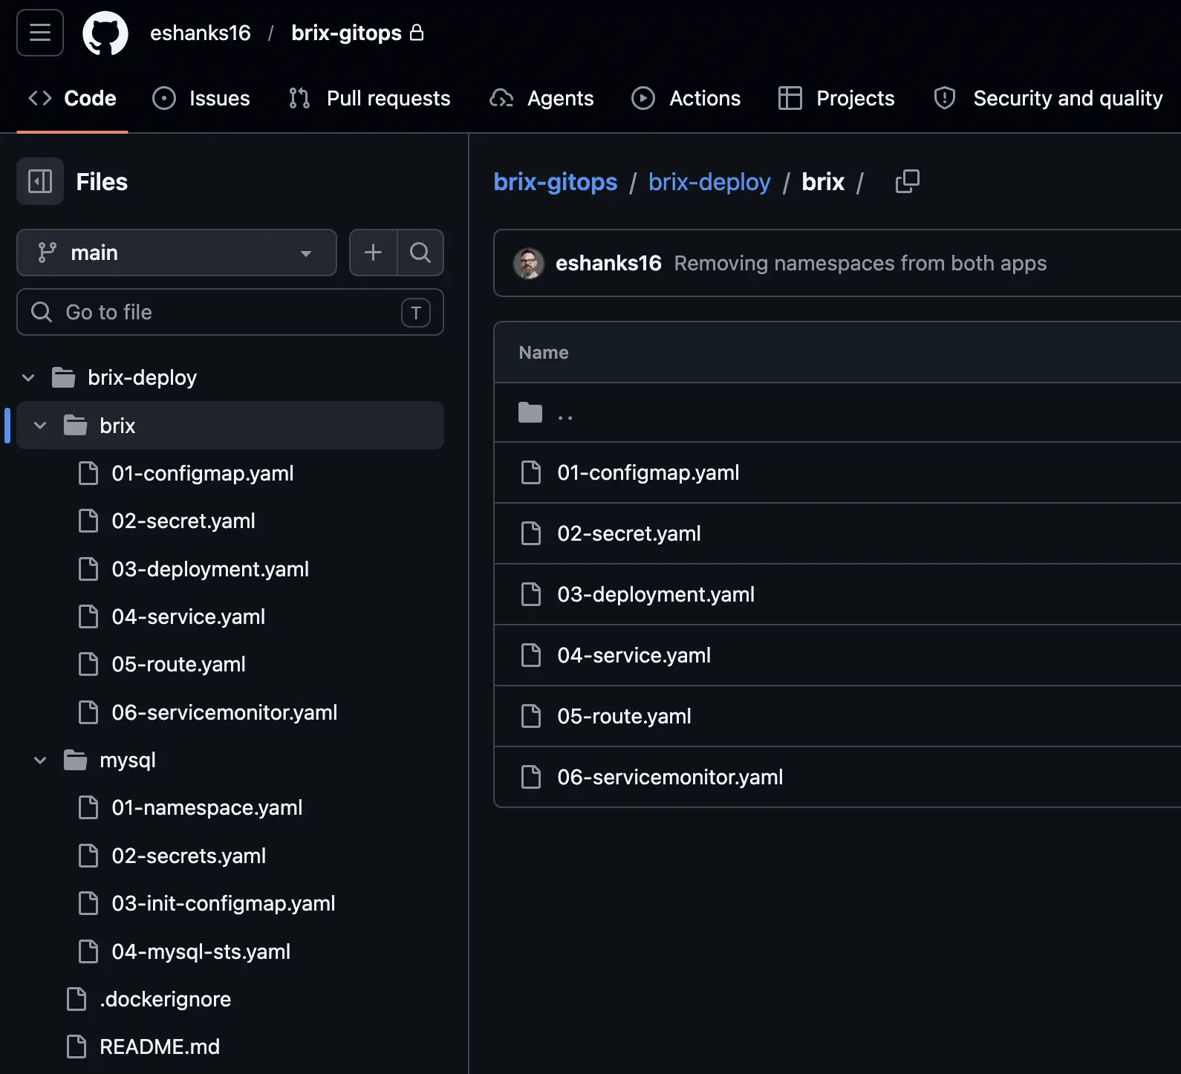
Task: Open the Issues tab
Action: (201, 98)
